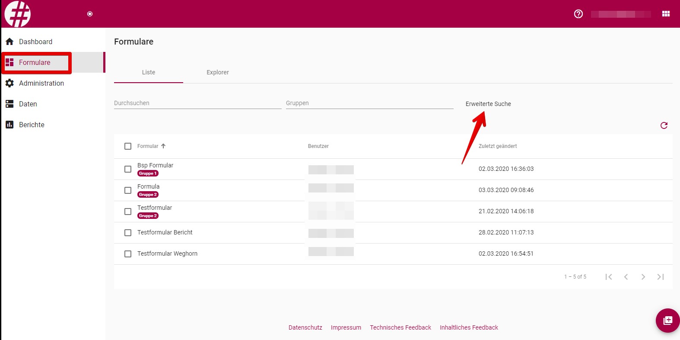Open Erweiterte Suche
This screenshot has width=680, height=340.
[488, 104]
